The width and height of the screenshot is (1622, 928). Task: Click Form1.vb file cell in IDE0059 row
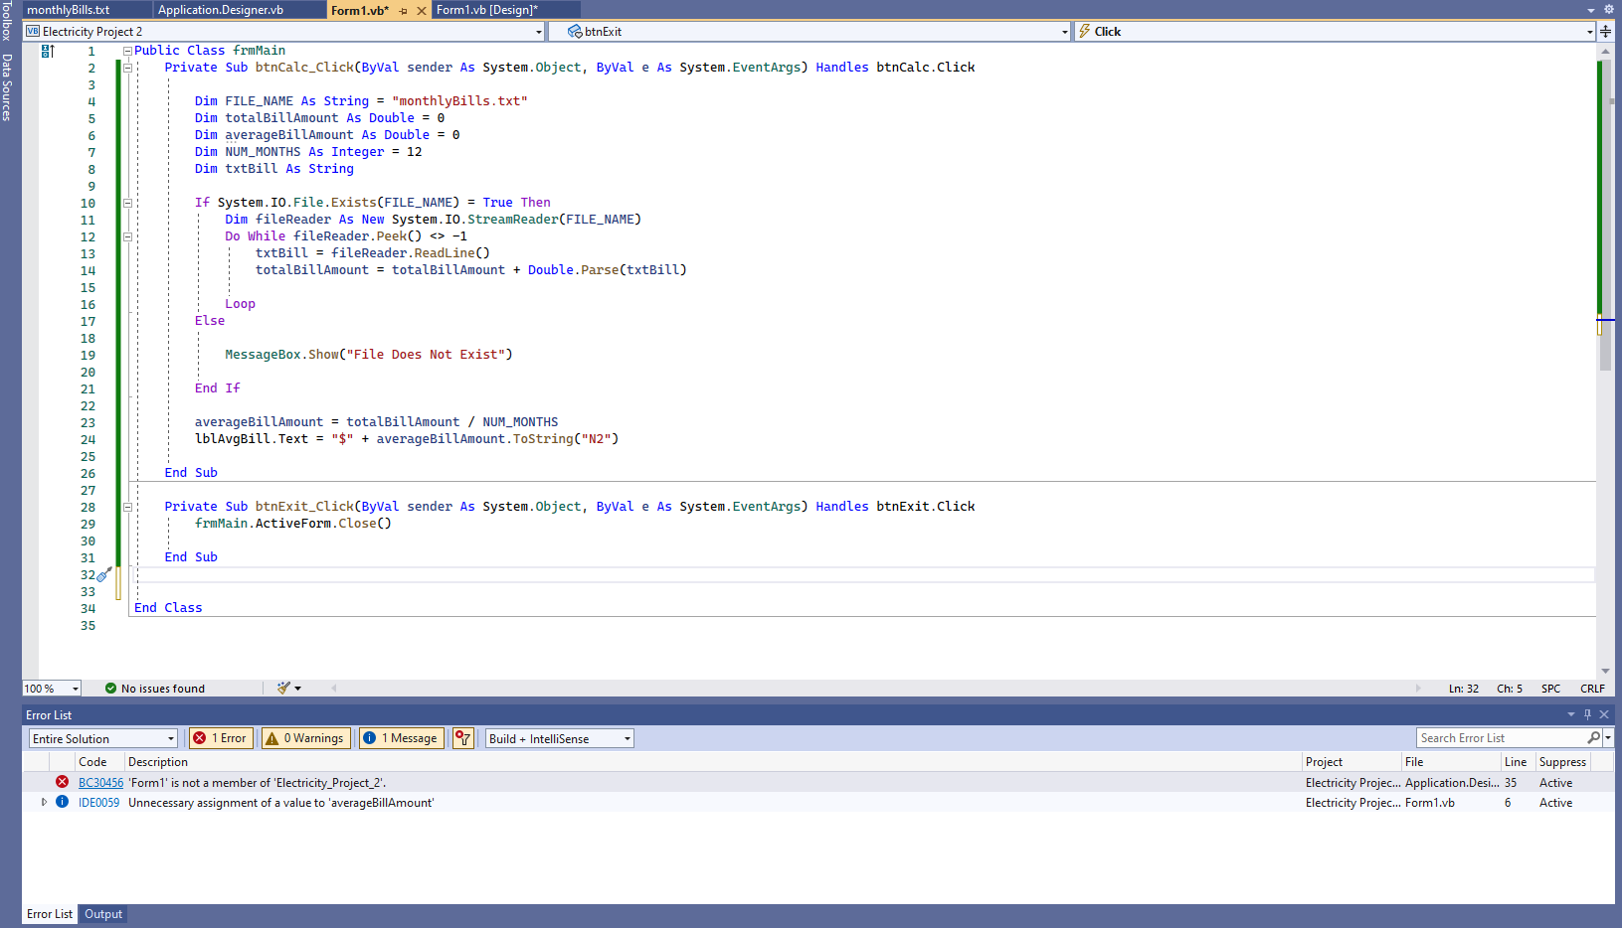pos(1430,803)
